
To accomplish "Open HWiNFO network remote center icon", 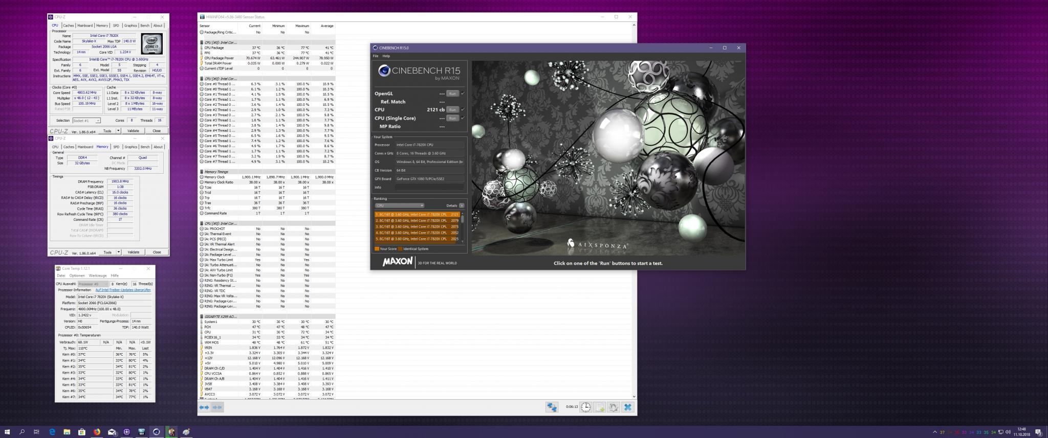I will pyautogui.click(x=551, y=407).
